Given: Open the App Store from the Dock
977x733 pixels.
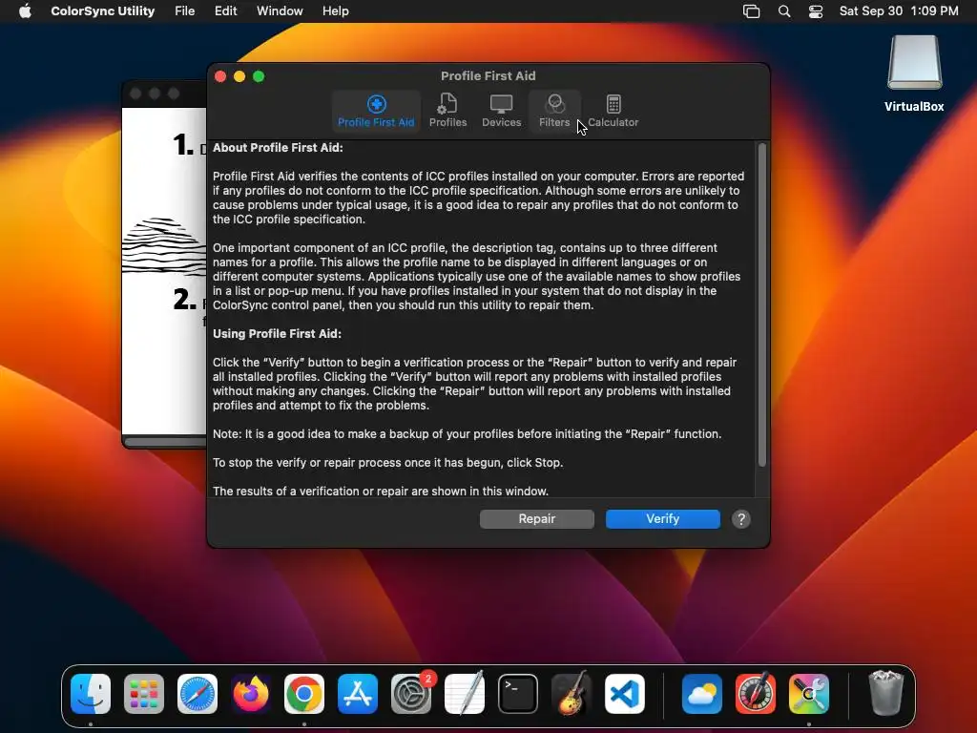Looking at the screenshot, I should pos(358,693).
